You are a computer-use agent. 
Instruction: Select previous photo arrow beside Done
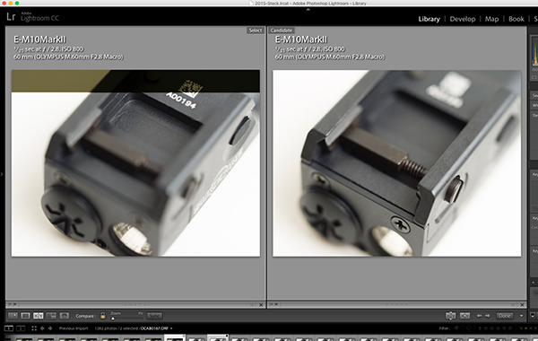coord(479,316)
